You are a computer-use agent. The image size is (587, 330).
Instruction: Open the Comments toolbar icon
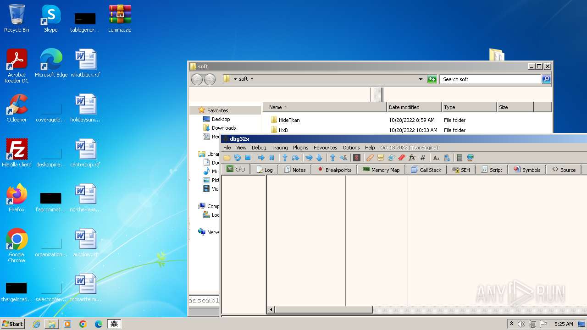coord(380,158)
